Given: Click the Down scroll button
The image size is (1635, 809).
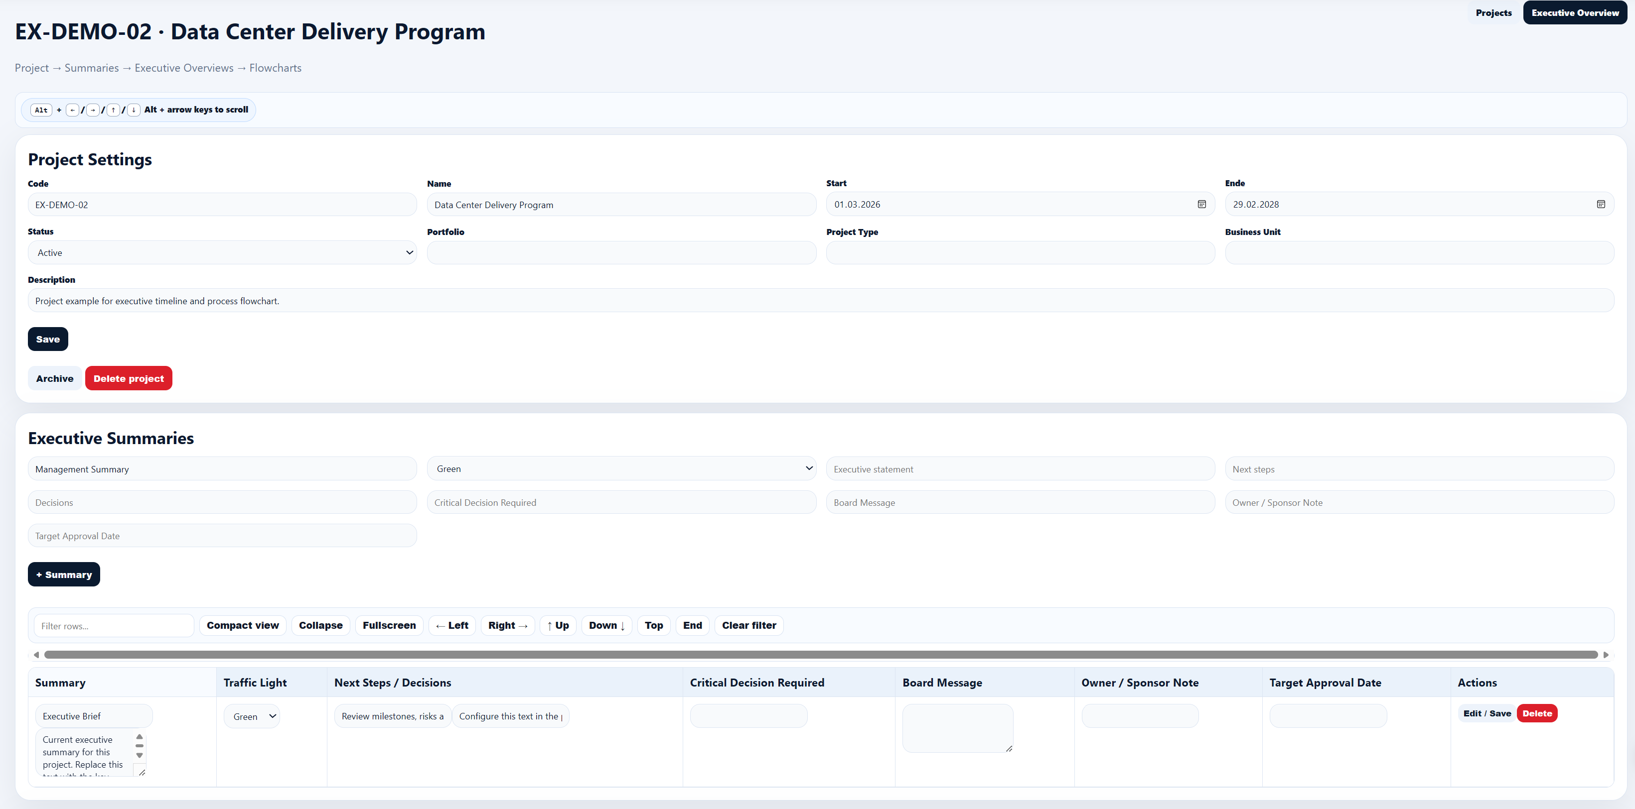Looking at the screenshot, I should (x=607, y=625).
